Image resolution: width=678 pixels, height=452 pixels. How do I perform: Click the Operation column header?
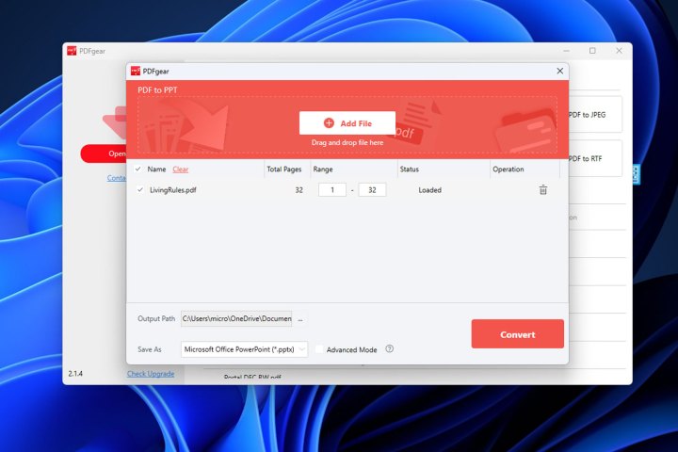[x=508, y=169]
